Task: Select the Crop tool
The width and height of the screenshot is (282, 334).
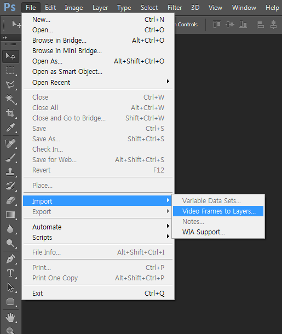Action: coord(10,113)
